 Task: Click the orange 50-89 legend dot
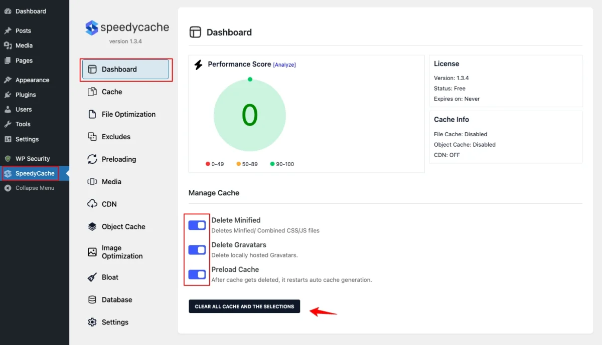click(239, 164)
